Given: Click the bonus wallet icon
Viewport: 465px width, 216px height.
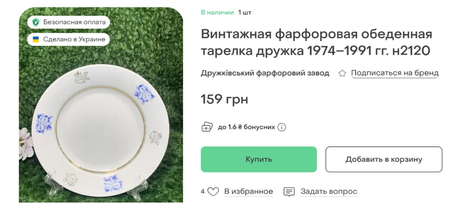Looking at the screenshot, I should pyautogui.click(x=207, y=127).
